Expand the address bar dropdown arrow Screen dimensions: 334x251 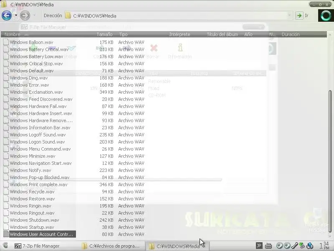point(289,15)
